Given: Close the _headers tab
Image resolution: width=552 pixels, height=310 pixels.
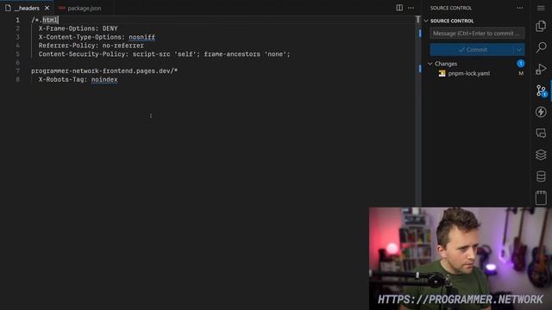Looking at the screenshot, I should [47, 8].
